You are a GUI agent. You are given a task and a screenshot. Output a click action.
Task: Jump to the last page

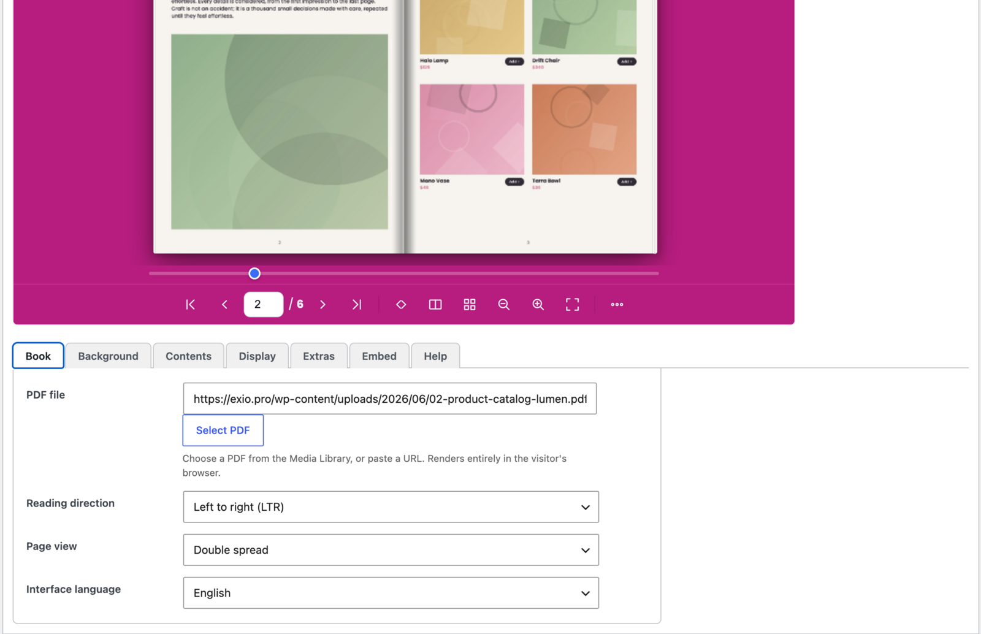click(x=357, y=304)
